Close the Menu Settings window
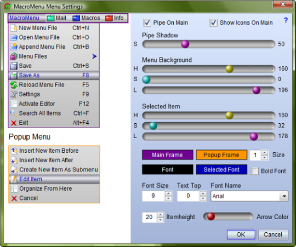Screen dimensions: 296x247 click(x=283, y=4)
